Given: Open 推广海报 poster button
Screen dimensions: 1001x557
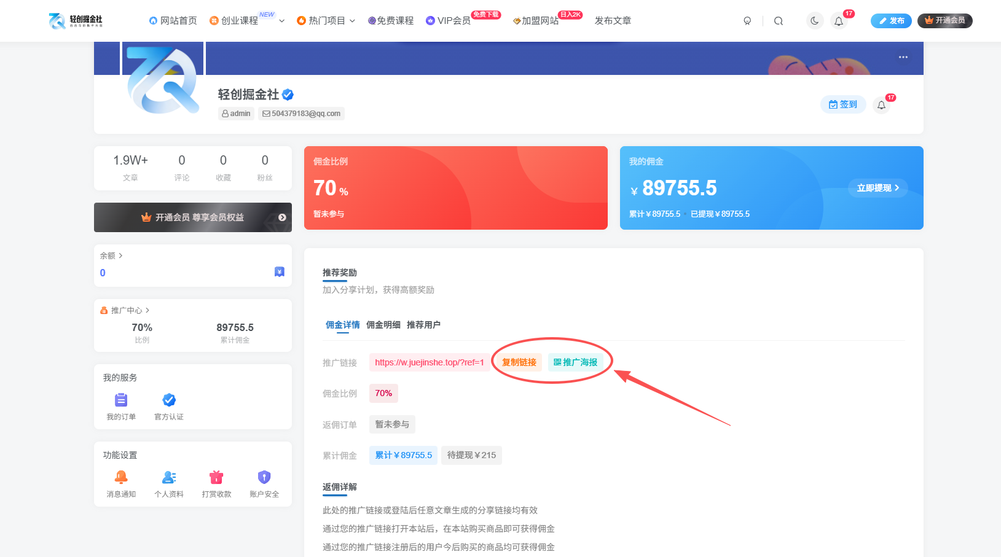Looking at the screenshot, I should point(575,362).
